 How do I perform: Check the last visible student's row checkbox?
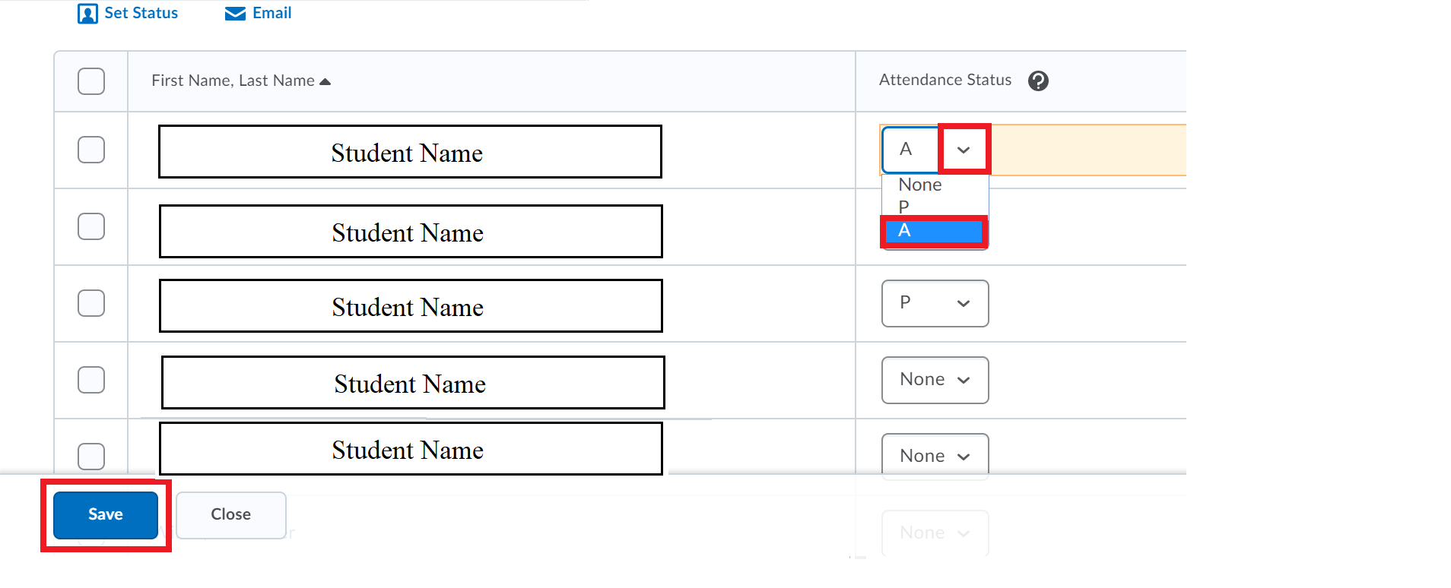click(90, 456)
